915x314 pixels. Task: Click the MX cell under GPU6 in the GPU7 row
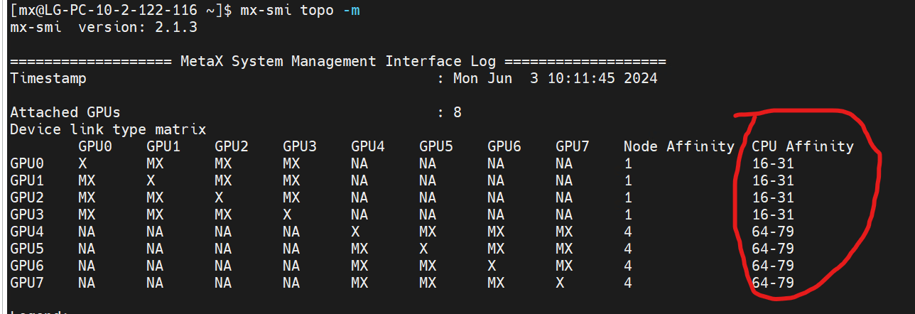click(x=496, y=283)
